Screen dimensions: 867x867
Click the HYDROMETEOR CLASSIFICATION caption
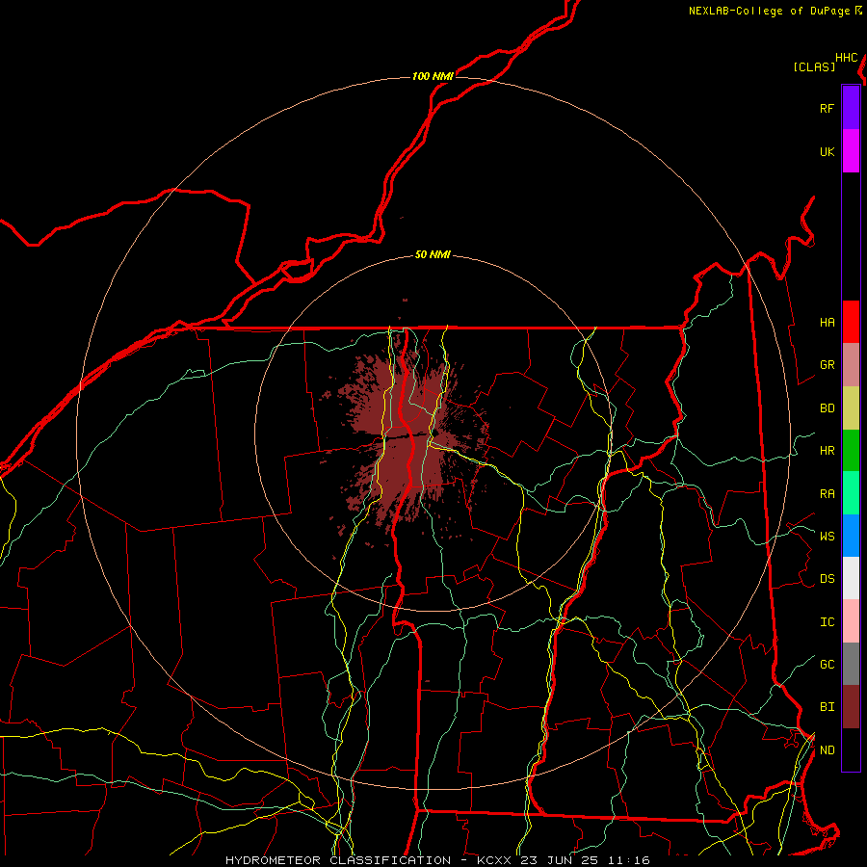click(338, 860)
